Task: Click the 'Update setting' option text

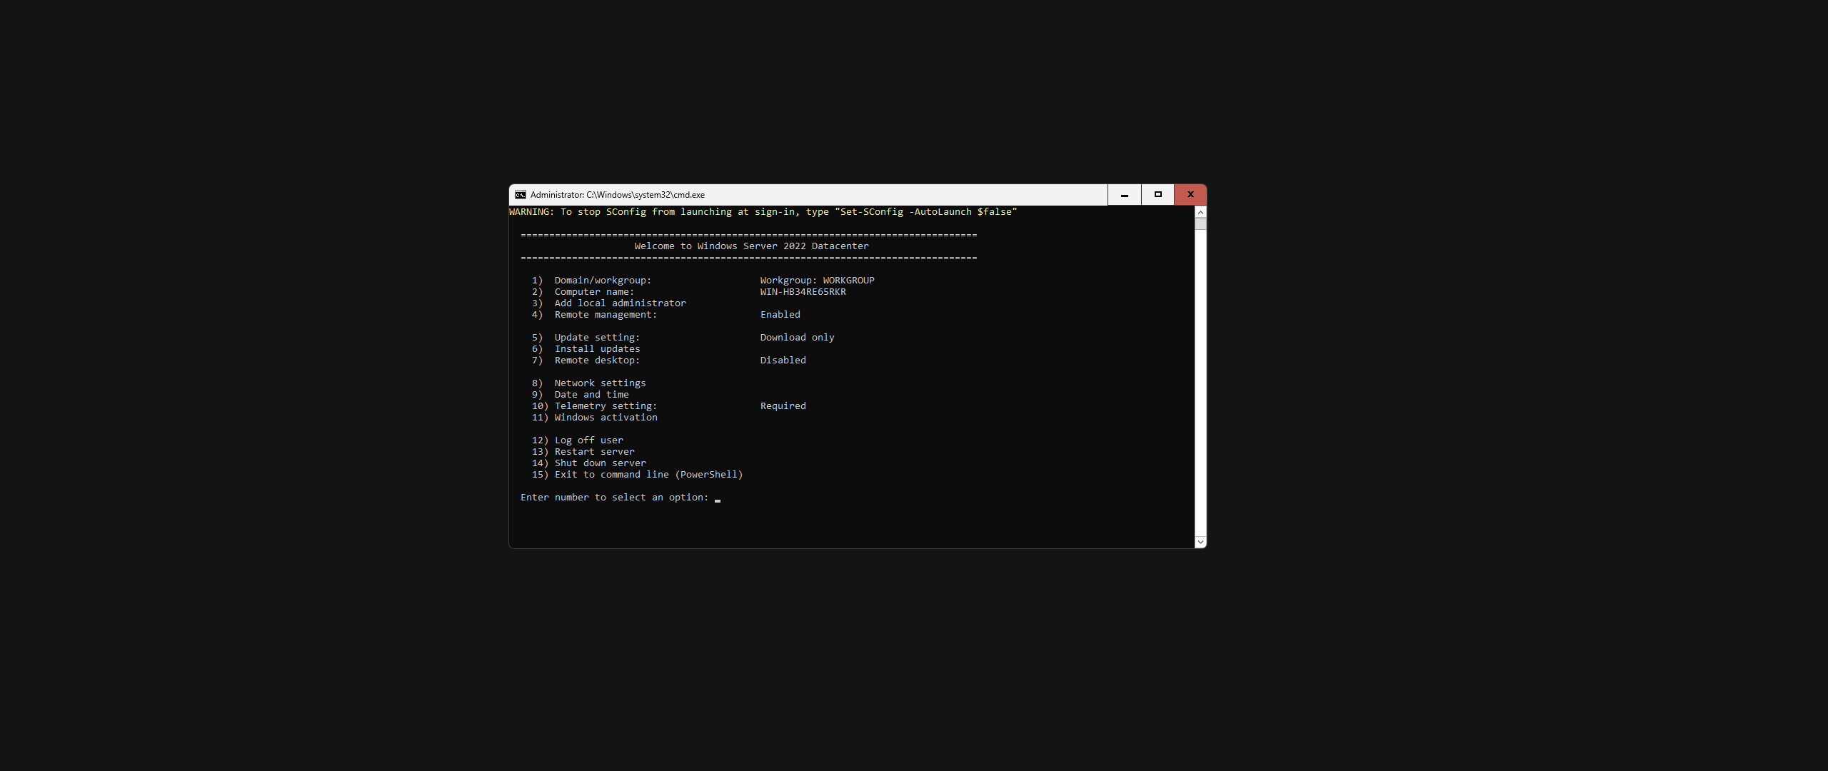Action: (596, 338)
